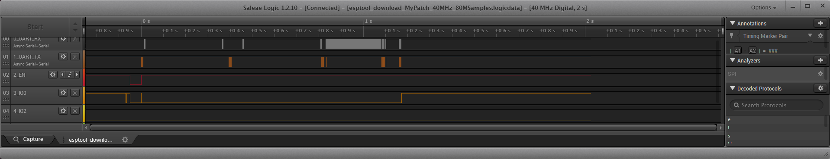
Task: Select 1_UART_TX channel label
Action: point(27,56)
